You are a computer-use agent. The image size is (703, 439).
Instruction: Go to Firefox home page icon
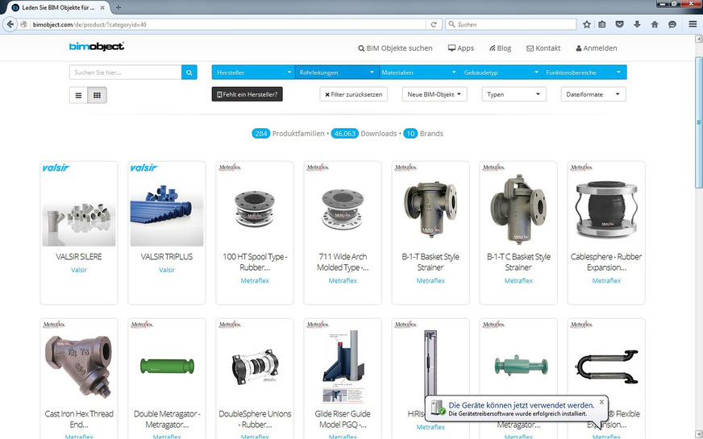pyautogui.click(x=655, y=24)
